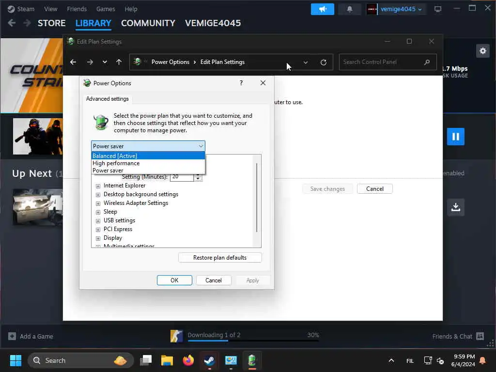Viewport: 496px width, 372px height.
Task: Open VEMIGE4045 profile tab
Action: (213, 23)
